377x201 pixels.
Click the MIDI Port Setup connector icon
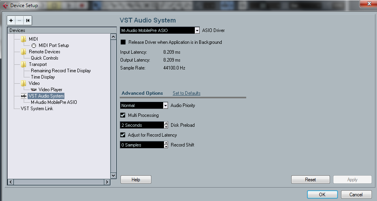point(34,45)
